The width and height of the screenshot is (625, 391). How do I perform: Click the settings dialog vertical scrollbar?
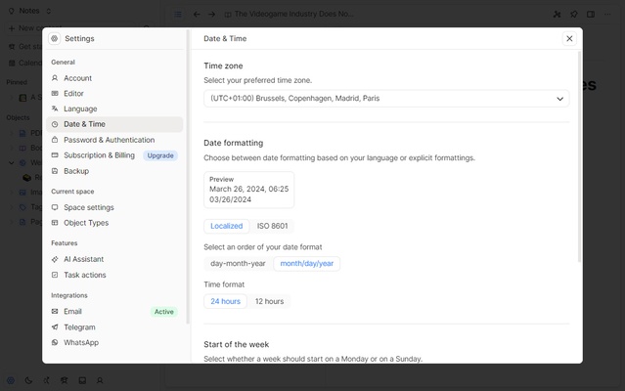579,156
